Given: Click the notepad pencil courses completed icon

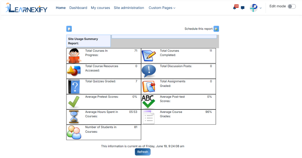Looking at the screenshot, I should [149, 56].
